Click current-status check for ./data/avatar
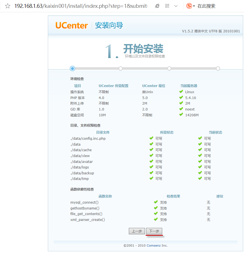 [200, 161]
